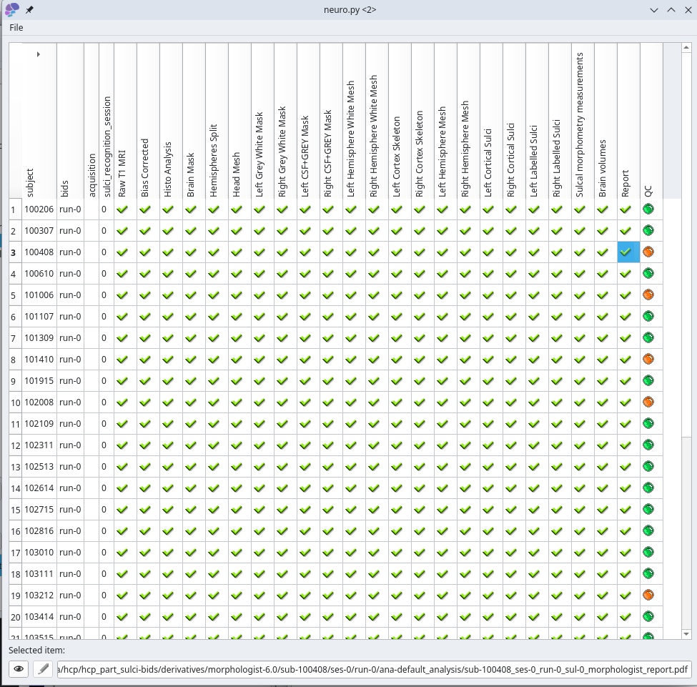Click subject cell 102513

[x=39, y=466]
